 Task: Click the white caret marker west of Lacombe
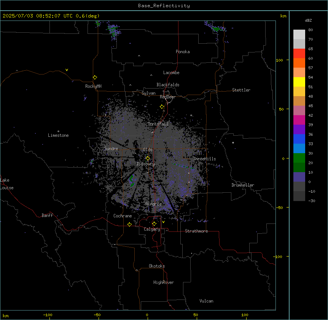(x=151, y=75)
